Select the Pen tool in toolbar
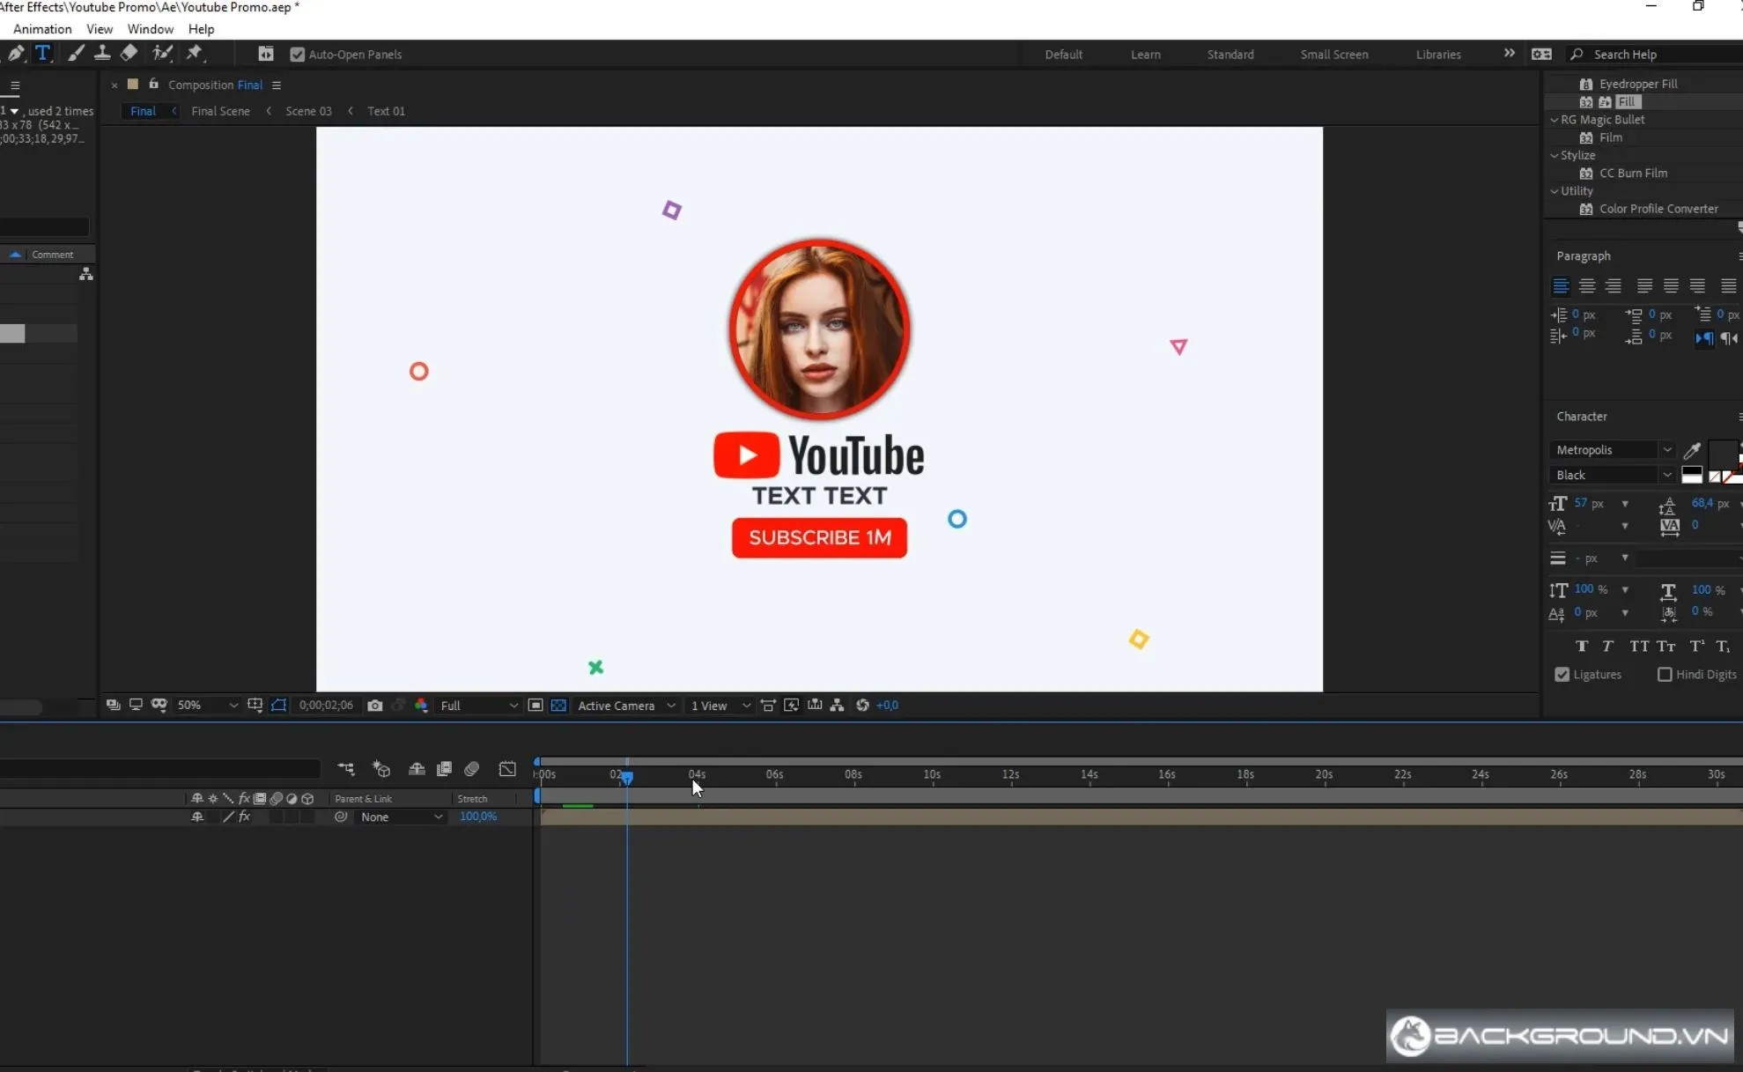Viewport: 1743px width, 1072px height. 16,54
